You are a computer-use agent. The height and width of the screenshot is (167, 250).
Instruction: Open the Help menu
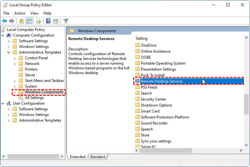(47, 13)
